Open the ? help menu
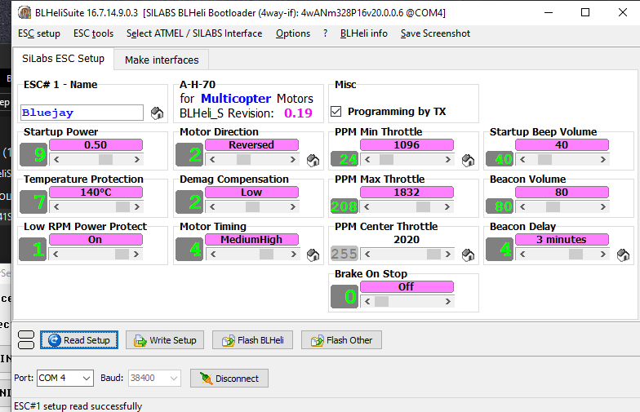Image resolution: width=640 pixels, height=412 pixels. (x=325, y=33)
